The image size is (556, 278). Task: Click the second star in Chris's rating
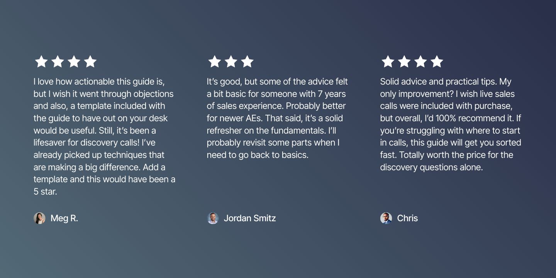pos(404,61)
